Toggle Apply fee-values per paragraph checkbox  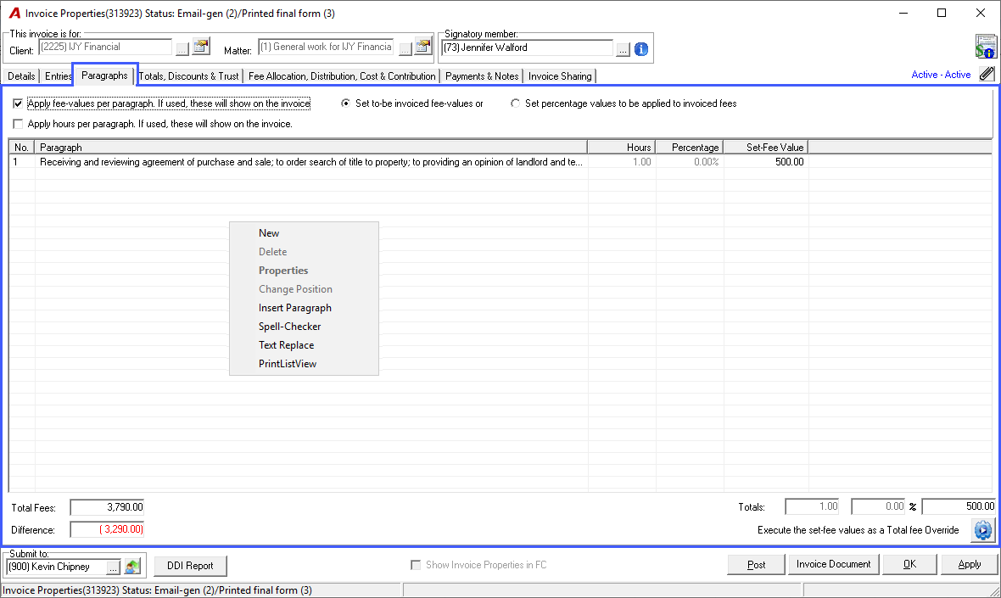(18, 103)
